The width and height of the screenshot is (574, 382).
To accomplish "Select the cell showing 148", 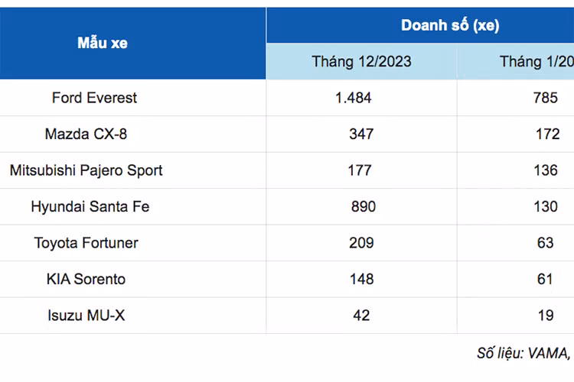I will [x=361, y=279].
